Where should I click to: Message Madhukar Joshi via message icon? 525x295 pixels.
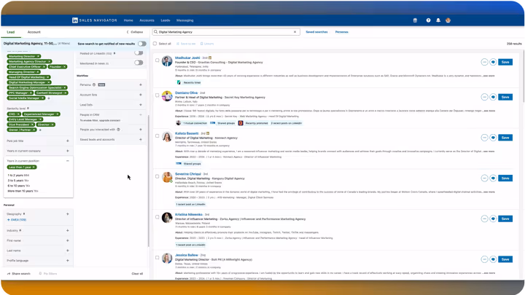coord(493,62)
